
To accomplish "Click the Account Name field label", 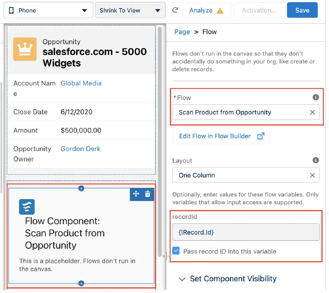I will click(35, 89).
